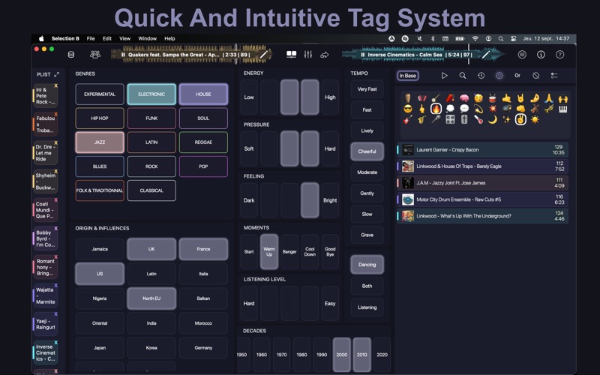
Task: Open the Selection B app menu
Action: click(x=65, y=38)
